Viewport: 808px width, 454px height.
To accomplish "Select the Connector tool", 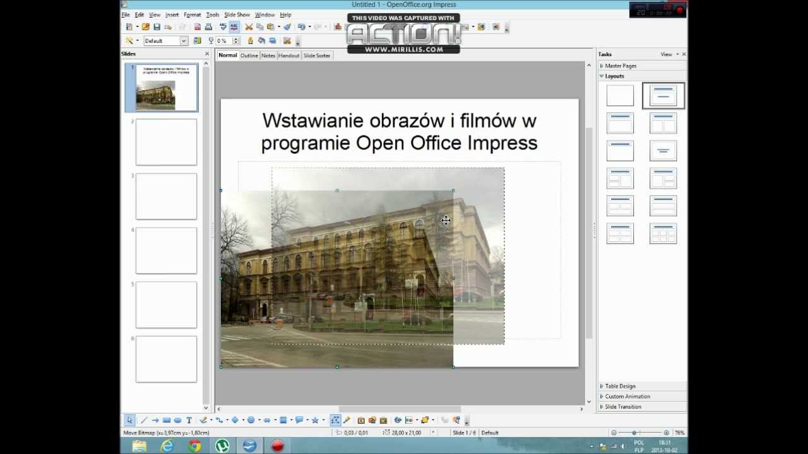I will tap(218, 420).
